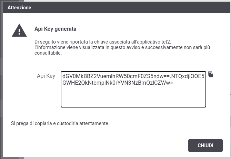Click the word "consultabile."
Image resolution: width=231 pixels, height=159 pixels.
[48, 53]
